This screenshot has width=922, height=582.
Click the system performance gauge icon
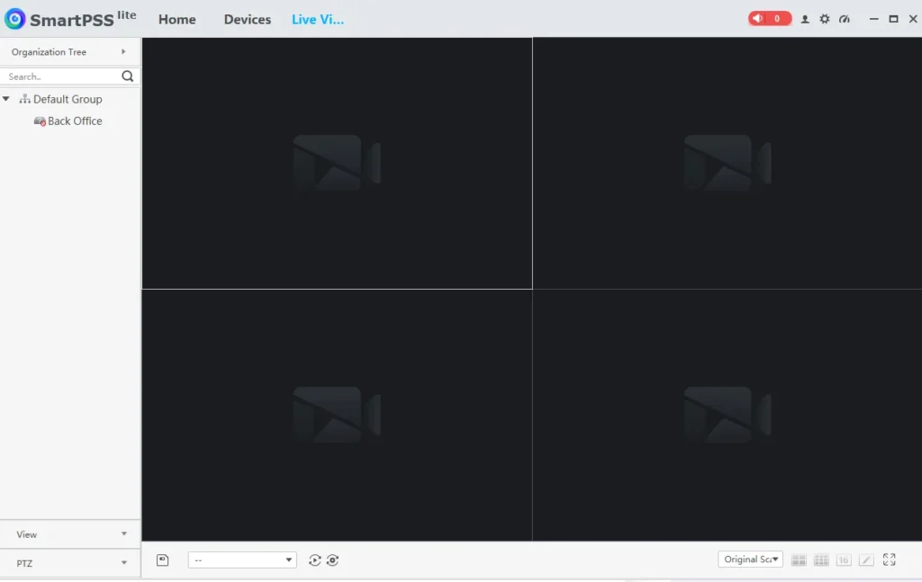(x=845, y=19)
